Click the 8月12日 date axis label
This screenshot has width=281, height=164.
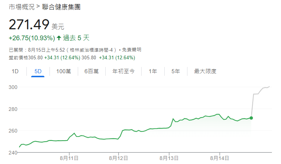tap(118, 158)
